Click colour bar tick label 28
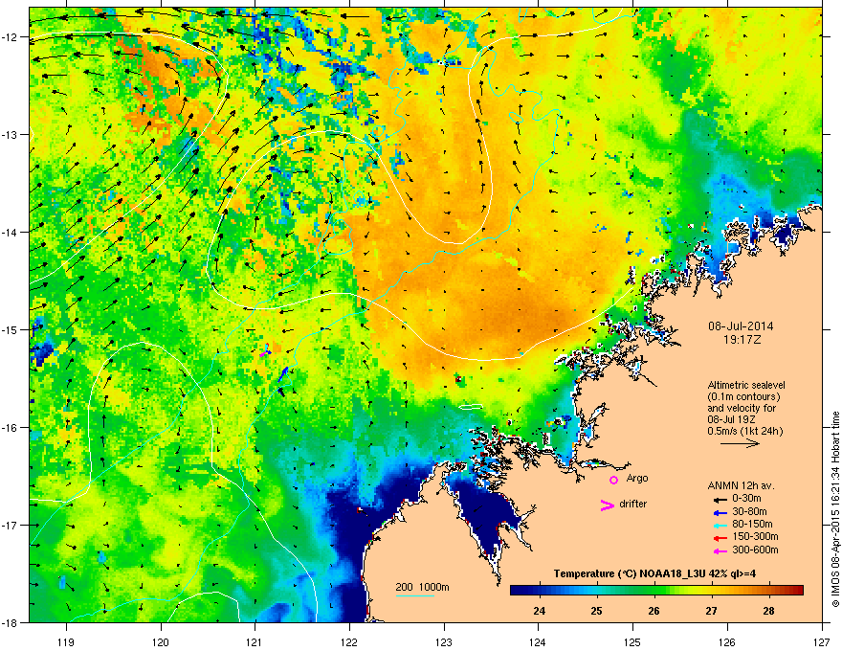 tap(768, 611)
